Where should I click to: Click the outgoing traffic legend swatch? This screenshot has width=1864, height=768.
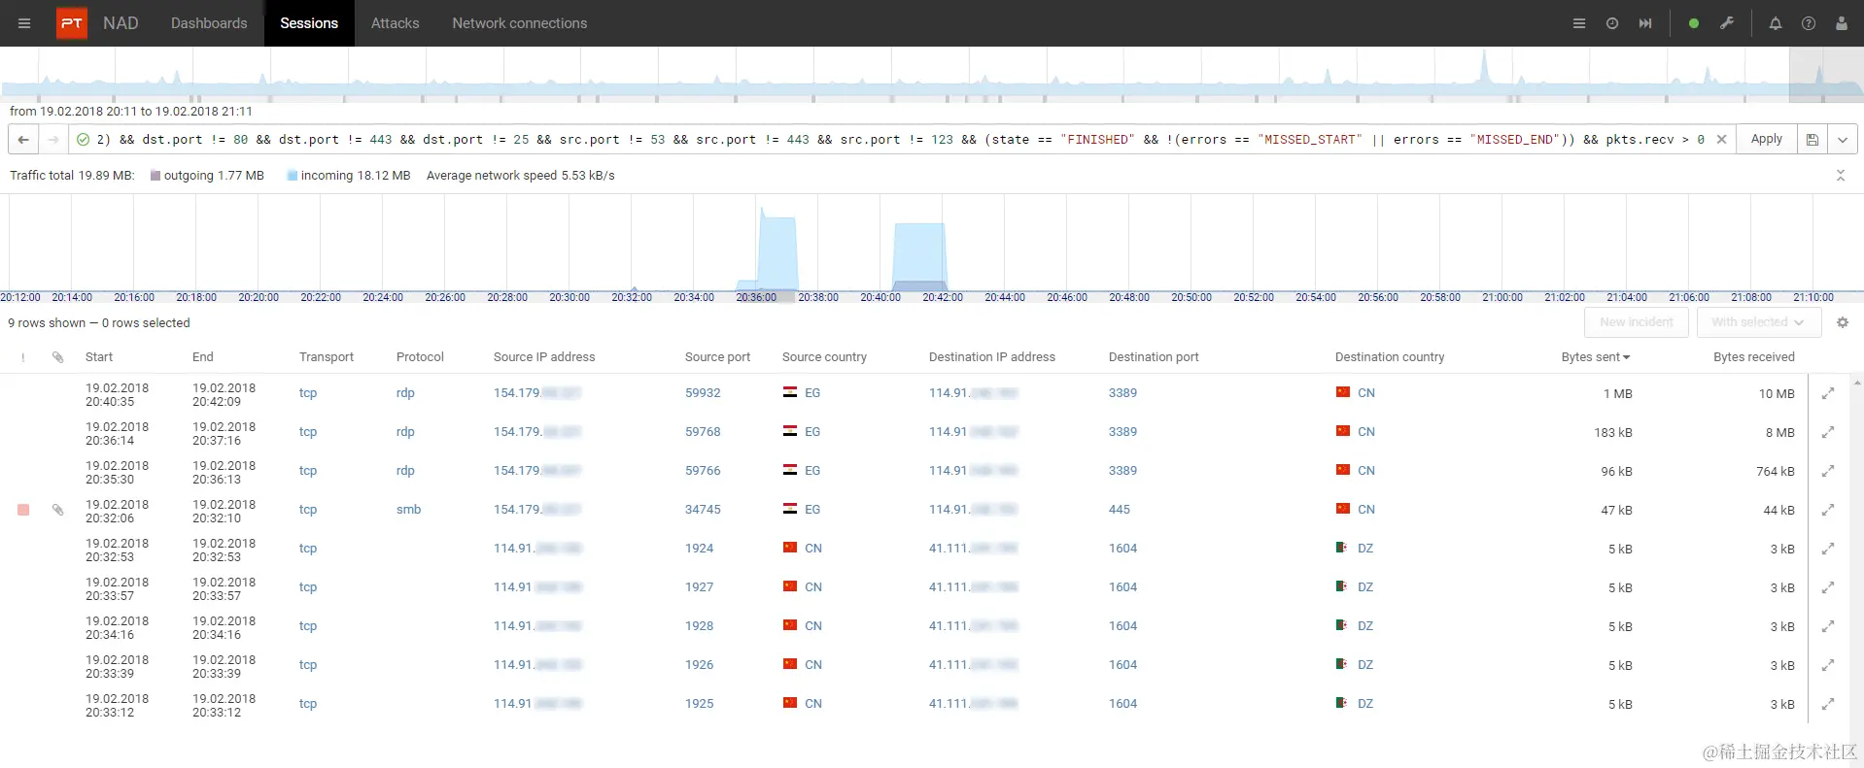155,176
